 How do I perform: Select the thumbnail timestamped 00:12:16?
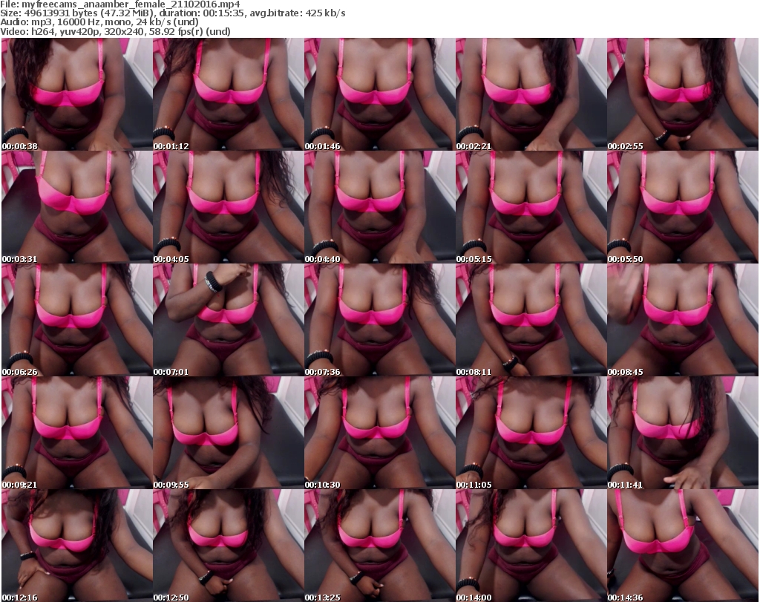(77, 546)
